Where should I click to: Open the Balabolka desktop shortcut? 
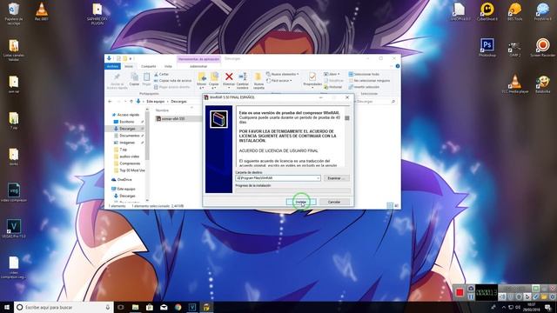tap(542, 84)
